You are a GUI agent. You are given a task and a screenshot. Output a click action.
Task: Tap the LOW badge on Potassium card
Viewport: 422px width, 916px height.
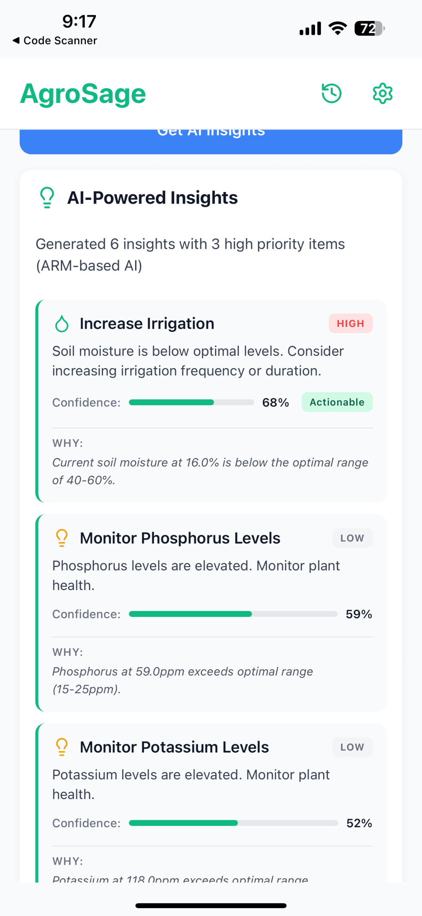[352, 747]
